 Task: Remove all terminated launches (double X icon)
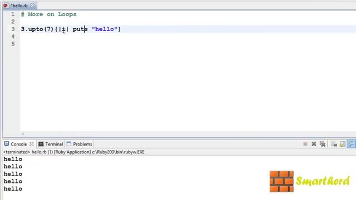pyautogui.click(x=323, y=144)
